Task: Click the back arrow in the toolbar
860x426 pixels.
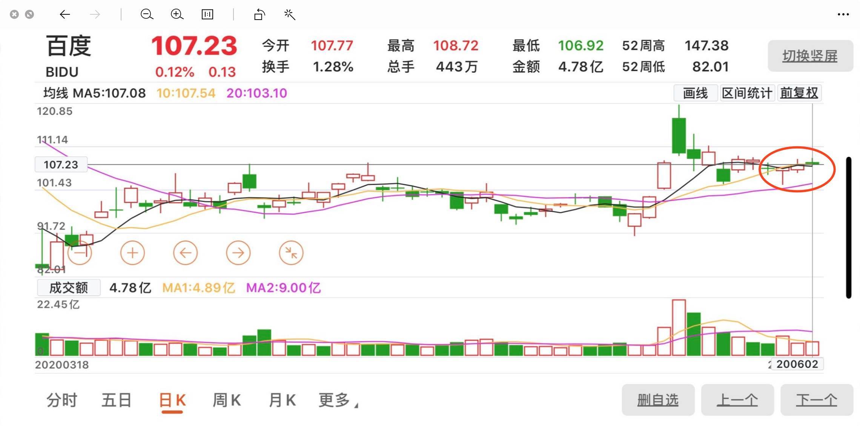Action: click(x=65, y=14)
